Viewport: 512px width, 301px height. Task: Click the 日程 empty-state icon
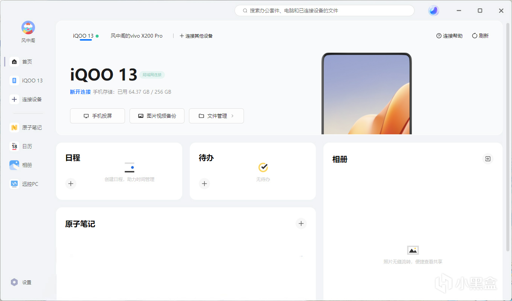[x=130, y=167]
